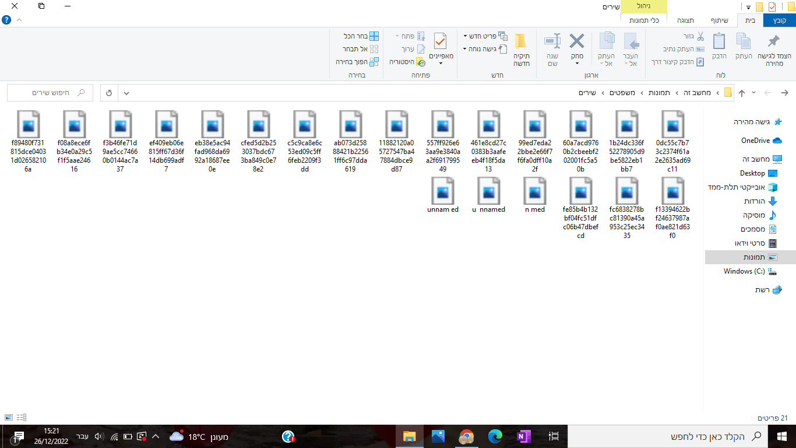This screenshot has height=448, width=796.
Task: Click the New folder (תיקיה חדשה) icon
Action: click(x=521, y=41)
